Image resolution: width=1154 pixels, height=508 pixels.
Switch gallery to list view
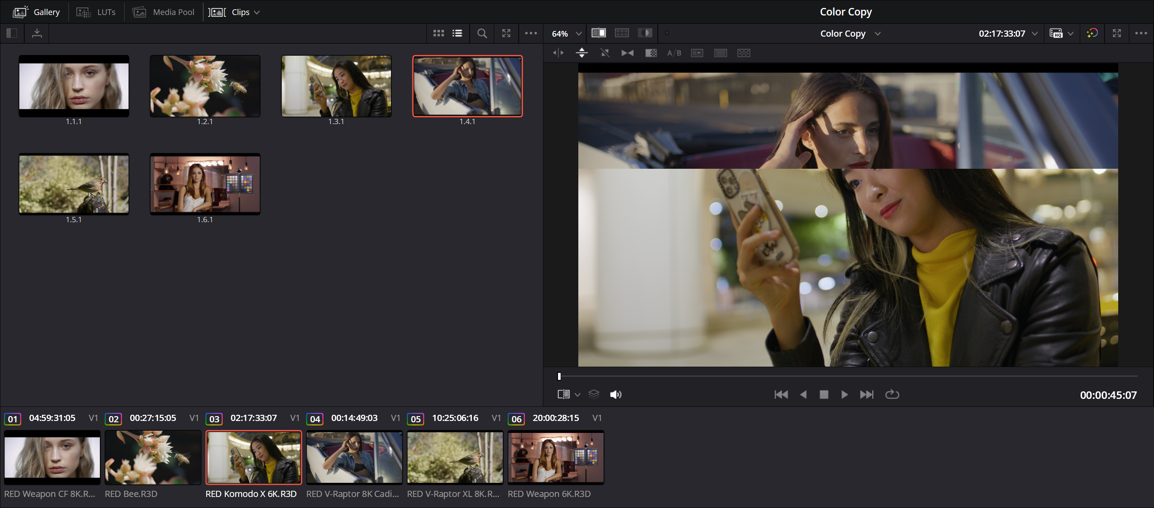457,33
